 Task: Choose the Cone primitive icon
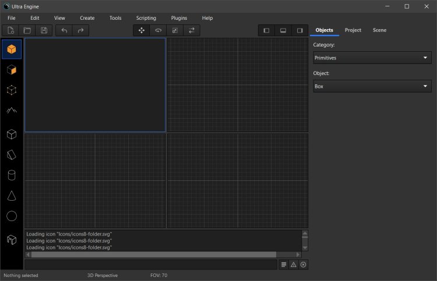tap(12, 195)
